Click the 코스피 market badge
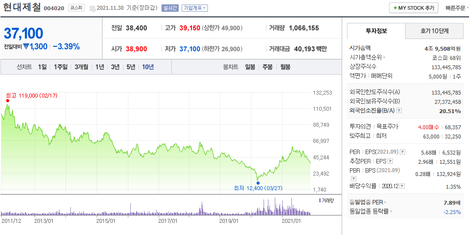Screen dimensions: 471x235 77,8
